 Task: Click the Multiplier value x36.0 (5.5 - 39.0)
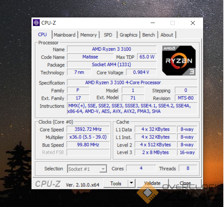tap(88, 137)
